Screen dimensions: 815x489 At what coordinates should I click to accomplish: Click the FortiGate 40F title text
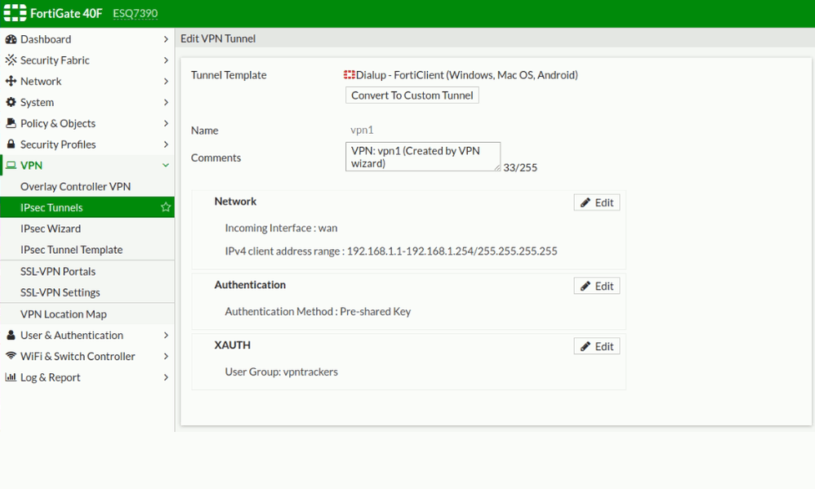click(x=66, y=13)
